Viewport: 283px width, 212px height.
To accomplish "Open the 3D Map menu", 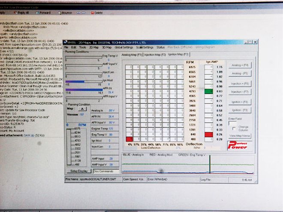I will (x=107, y=47).
